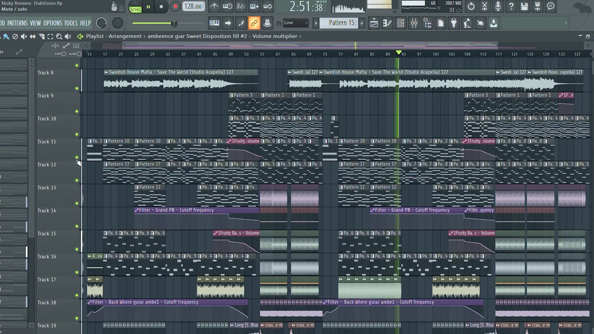Select the Paint brush tool

click(6, 36)
